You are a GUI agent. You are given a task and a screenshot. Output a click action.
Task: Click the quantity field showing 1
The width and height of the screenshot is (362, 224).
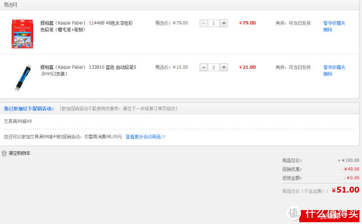click(x=214, y=24)
